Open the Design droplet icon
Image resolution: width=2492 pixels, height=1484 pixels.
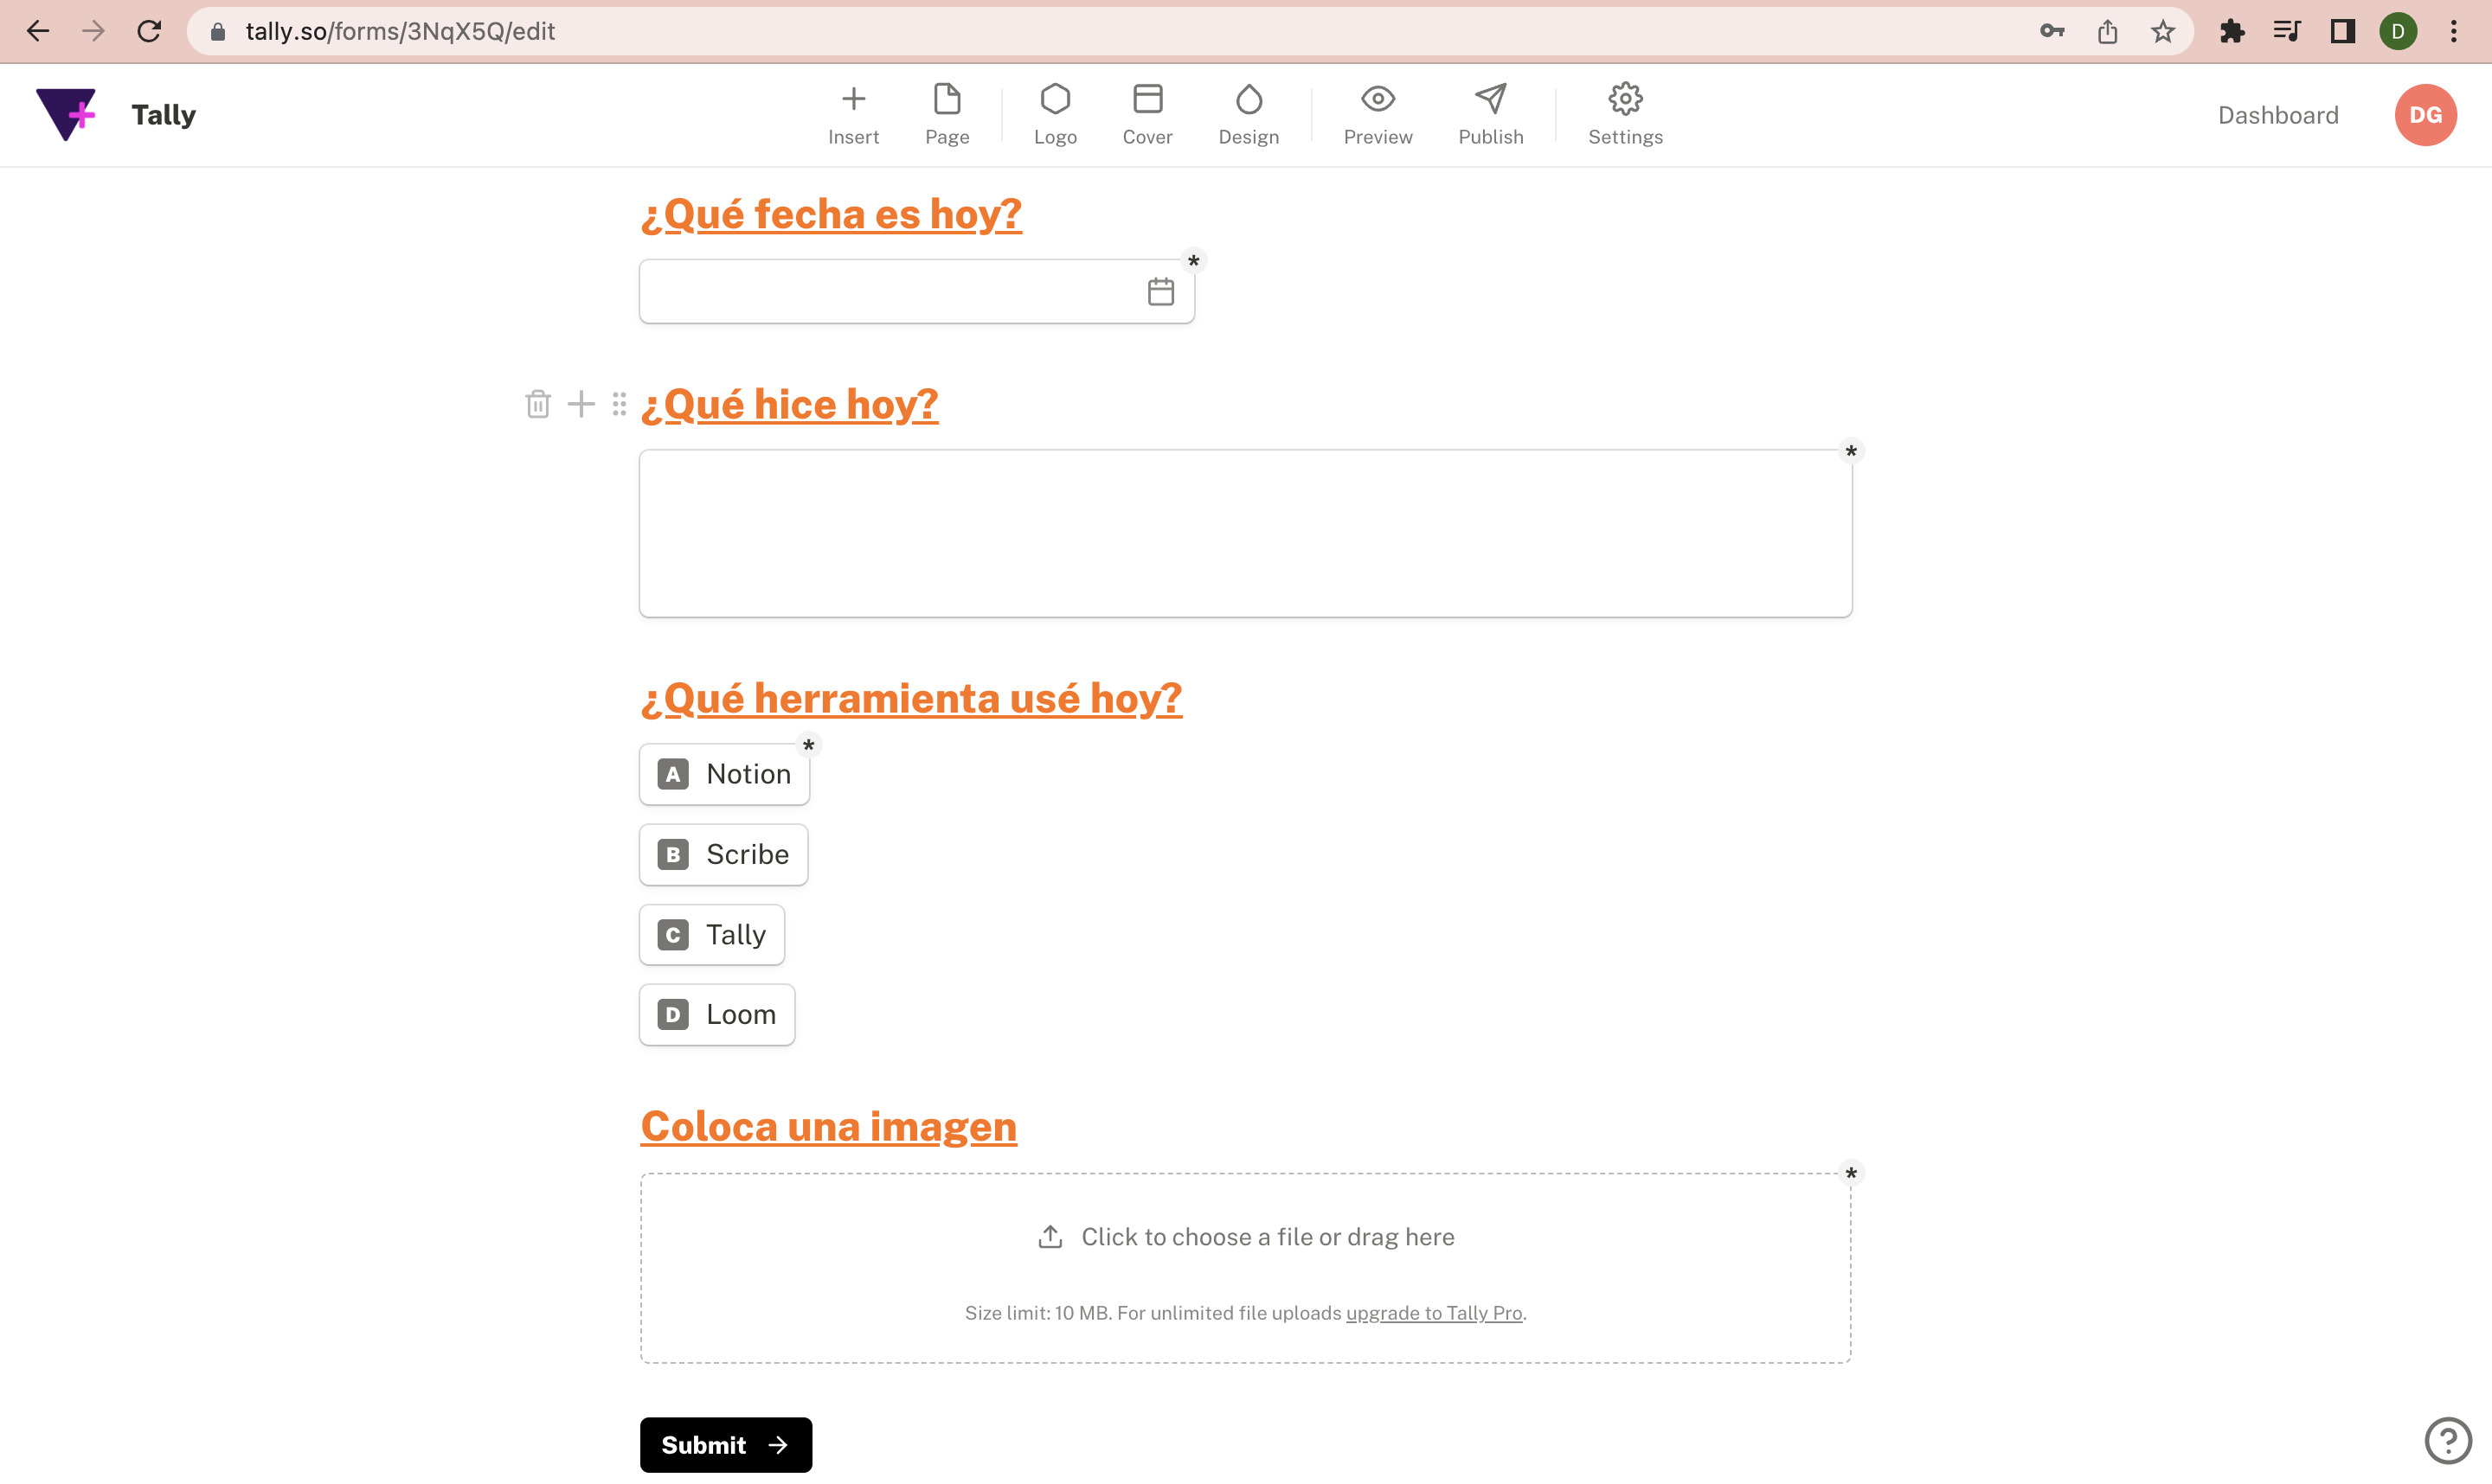(x=1248, y=99)
